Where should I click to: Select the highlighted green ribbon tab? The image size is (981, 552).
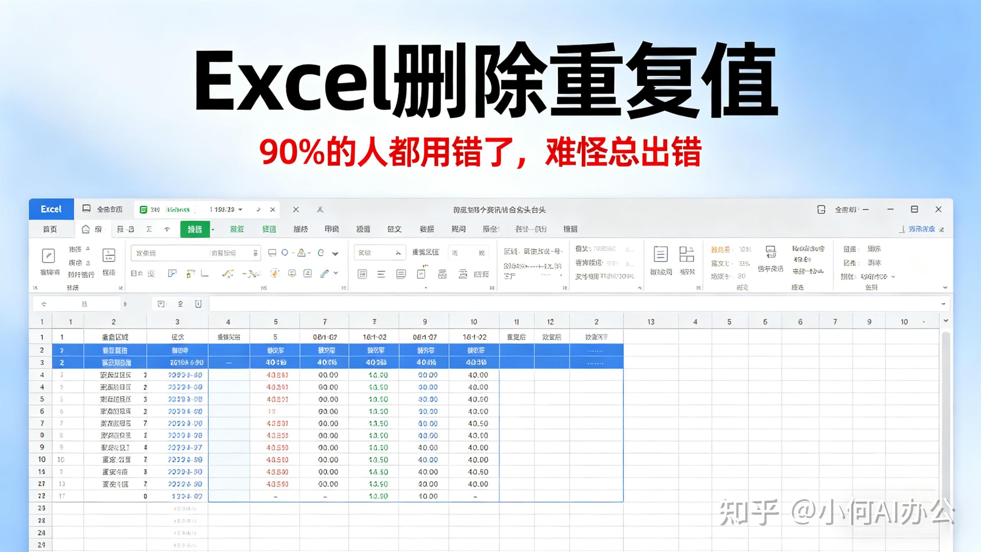(195, 229)
